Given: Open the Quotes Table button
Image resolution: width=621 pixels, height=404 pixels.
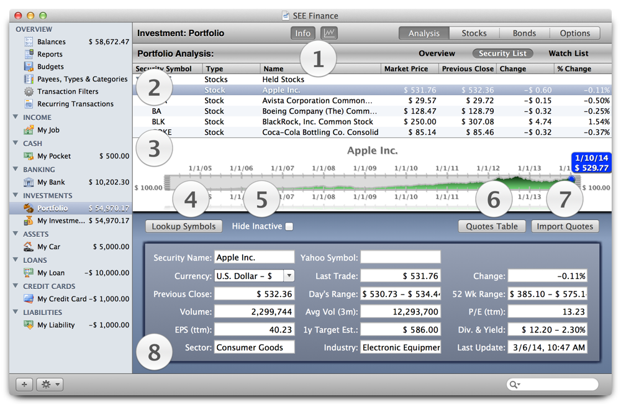Looking at the screenshot, I should (x=491, y=226).
